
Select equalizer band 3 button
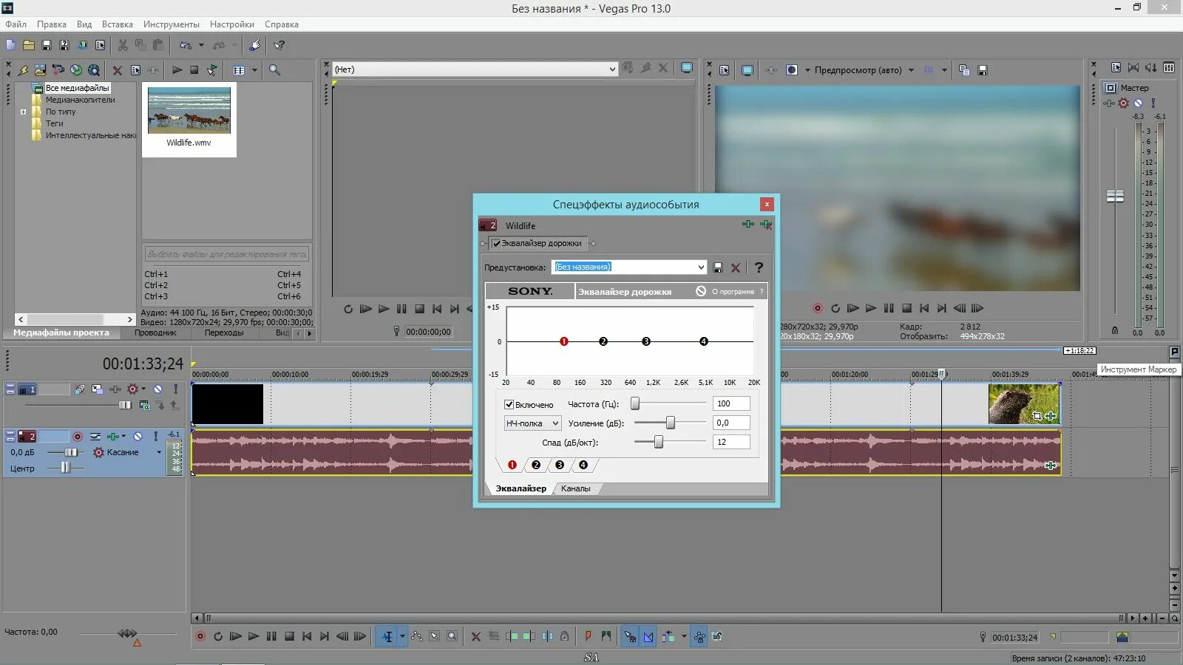tap(560, 465)
